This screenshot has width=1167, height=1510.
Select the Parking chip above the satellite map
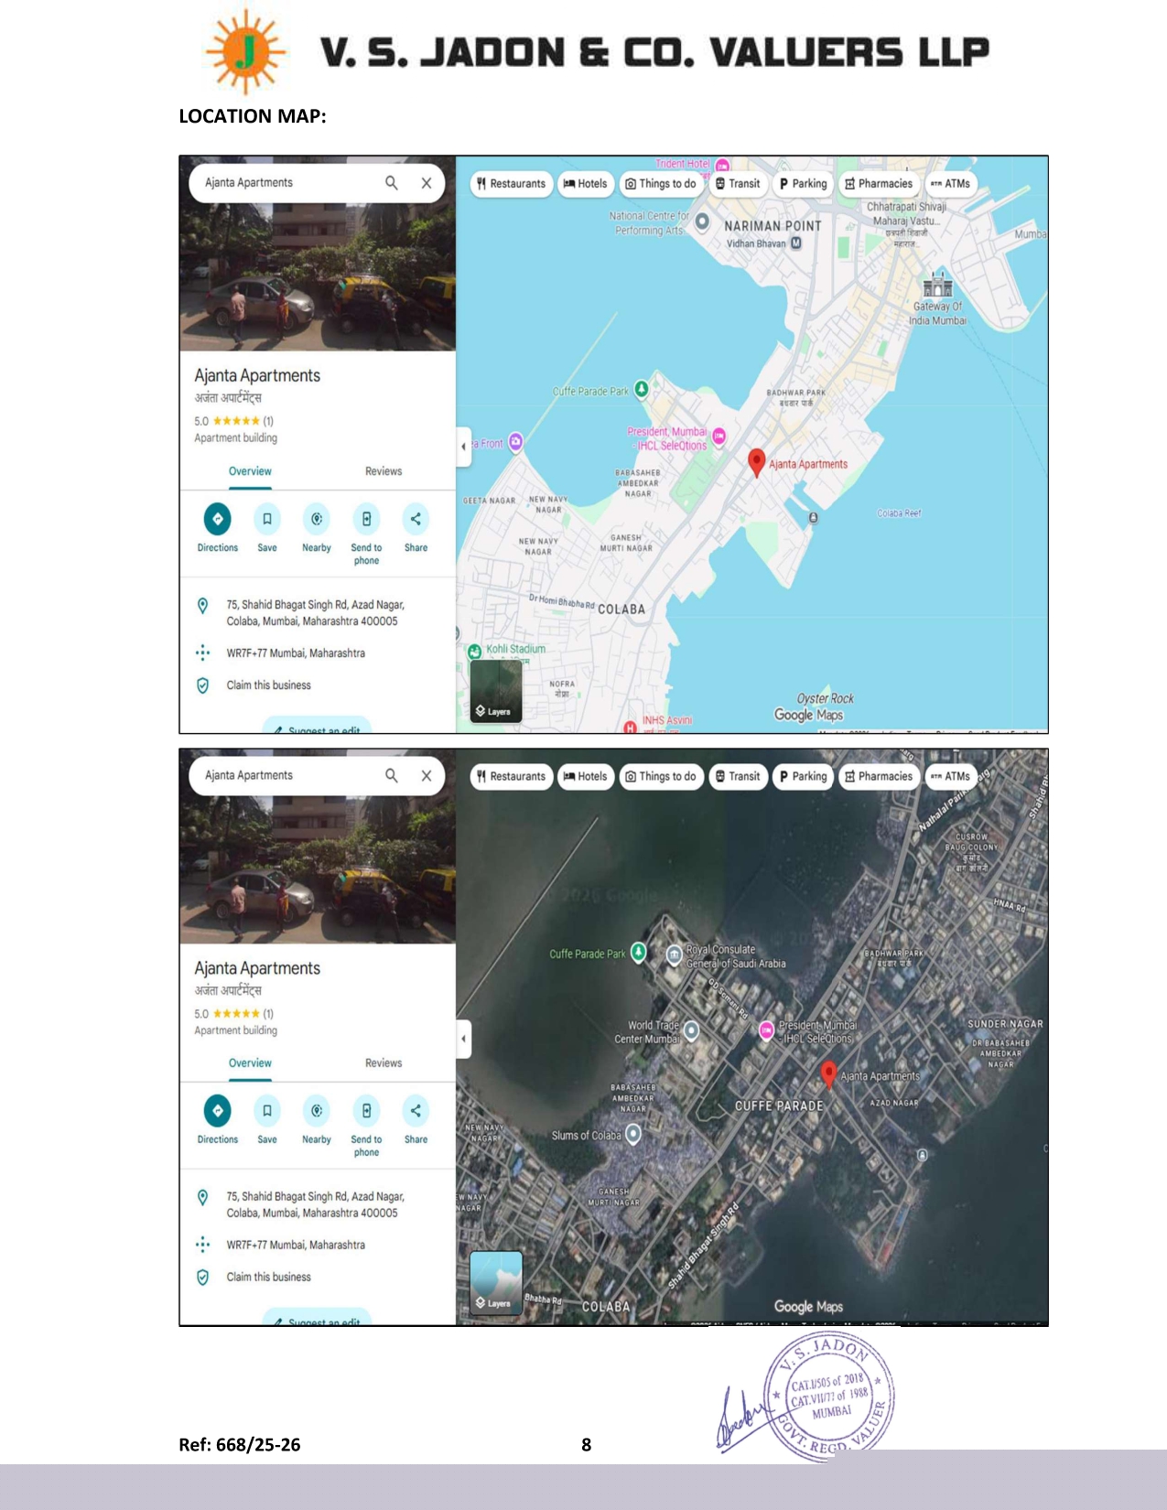click(x=803, y=776)
